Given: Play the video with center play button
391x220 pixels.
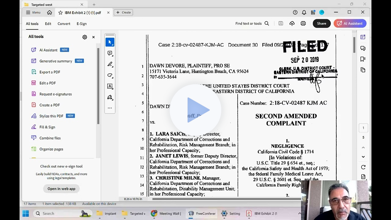Looking at the screenshot, I should (x=195, y=110).
